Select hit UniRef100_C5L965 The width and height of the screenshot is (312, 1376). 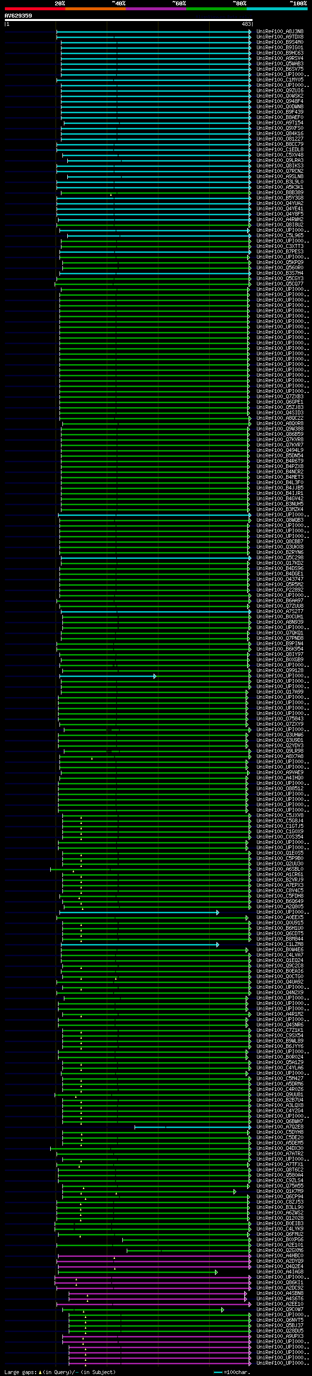280,236
